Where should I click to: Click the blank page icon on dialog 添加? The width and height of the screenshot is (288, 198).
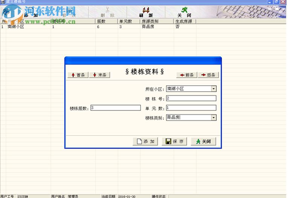click(139, 141)
